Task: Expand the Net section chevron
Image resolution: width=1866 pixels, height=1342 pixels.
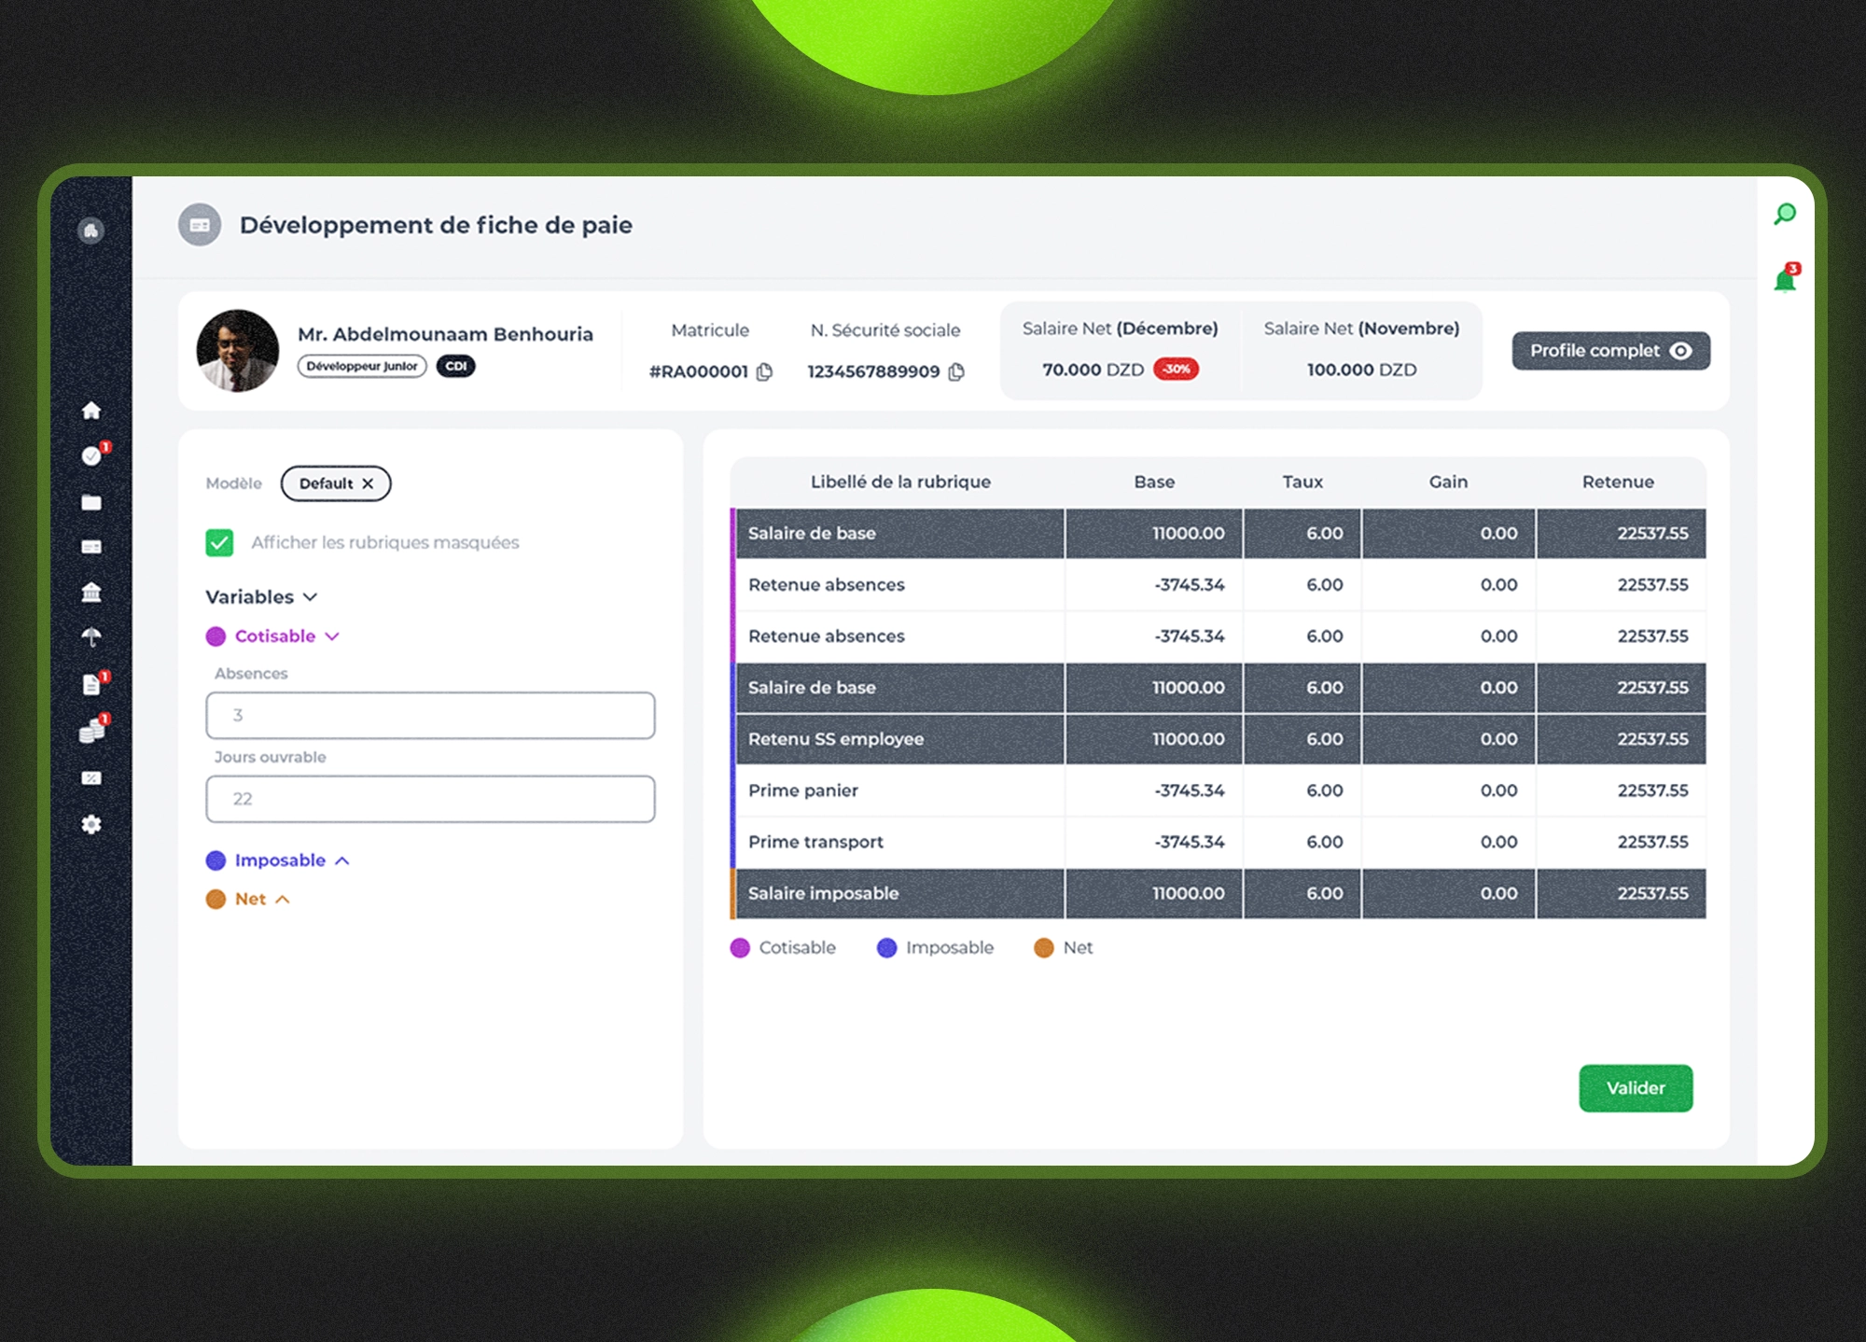Action: click(x=283, y=900)
